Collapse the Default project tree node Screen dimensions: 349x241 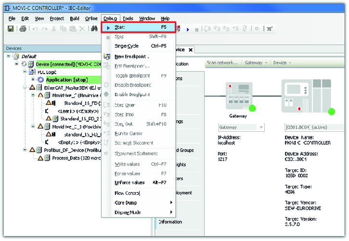point(10,56)
